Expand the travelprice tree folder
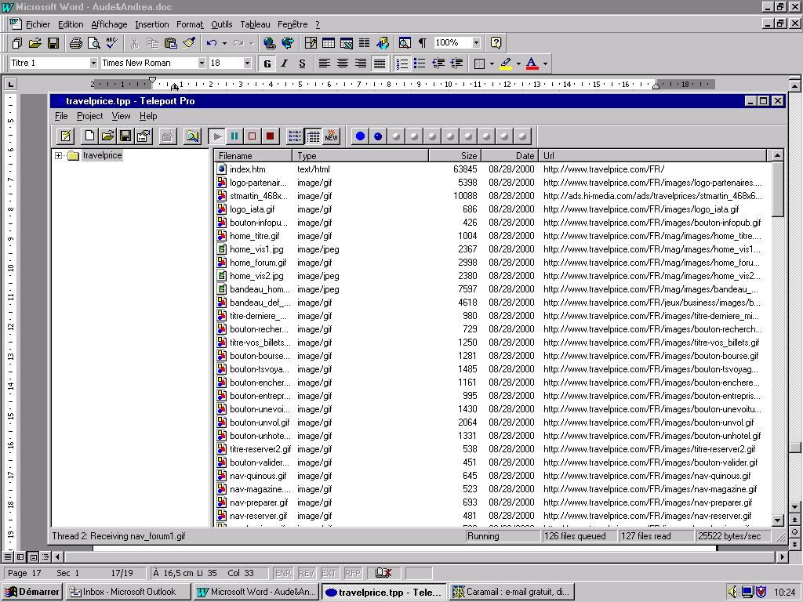803x602 pixels. (x=58, y=156)
